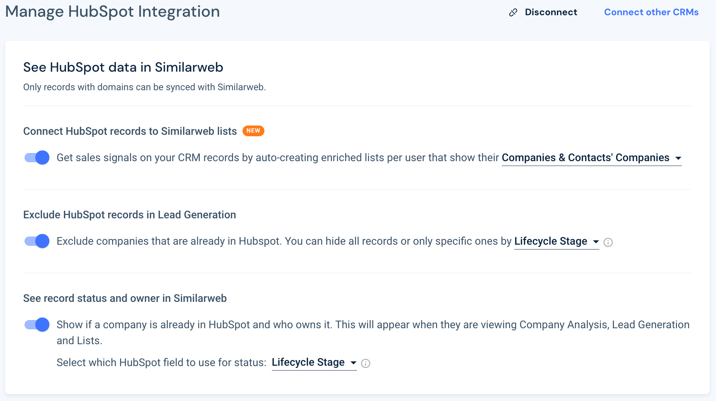Click 'Exclude HubSpot records in Lead Generation' heading
The width and height of the screenshot is (716, 401).
tap(130, 215)
